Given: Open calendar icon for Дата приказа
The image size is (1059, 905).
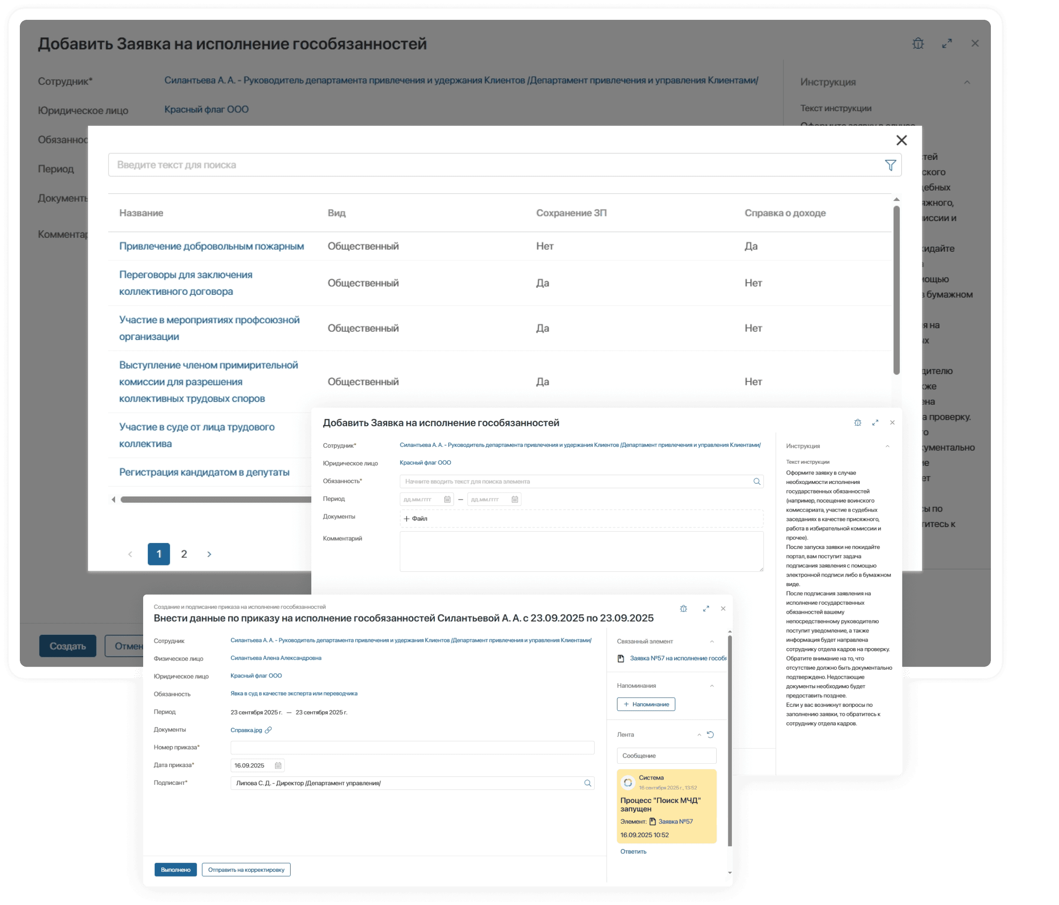Looking at the screenshot, I should point(278,765).
